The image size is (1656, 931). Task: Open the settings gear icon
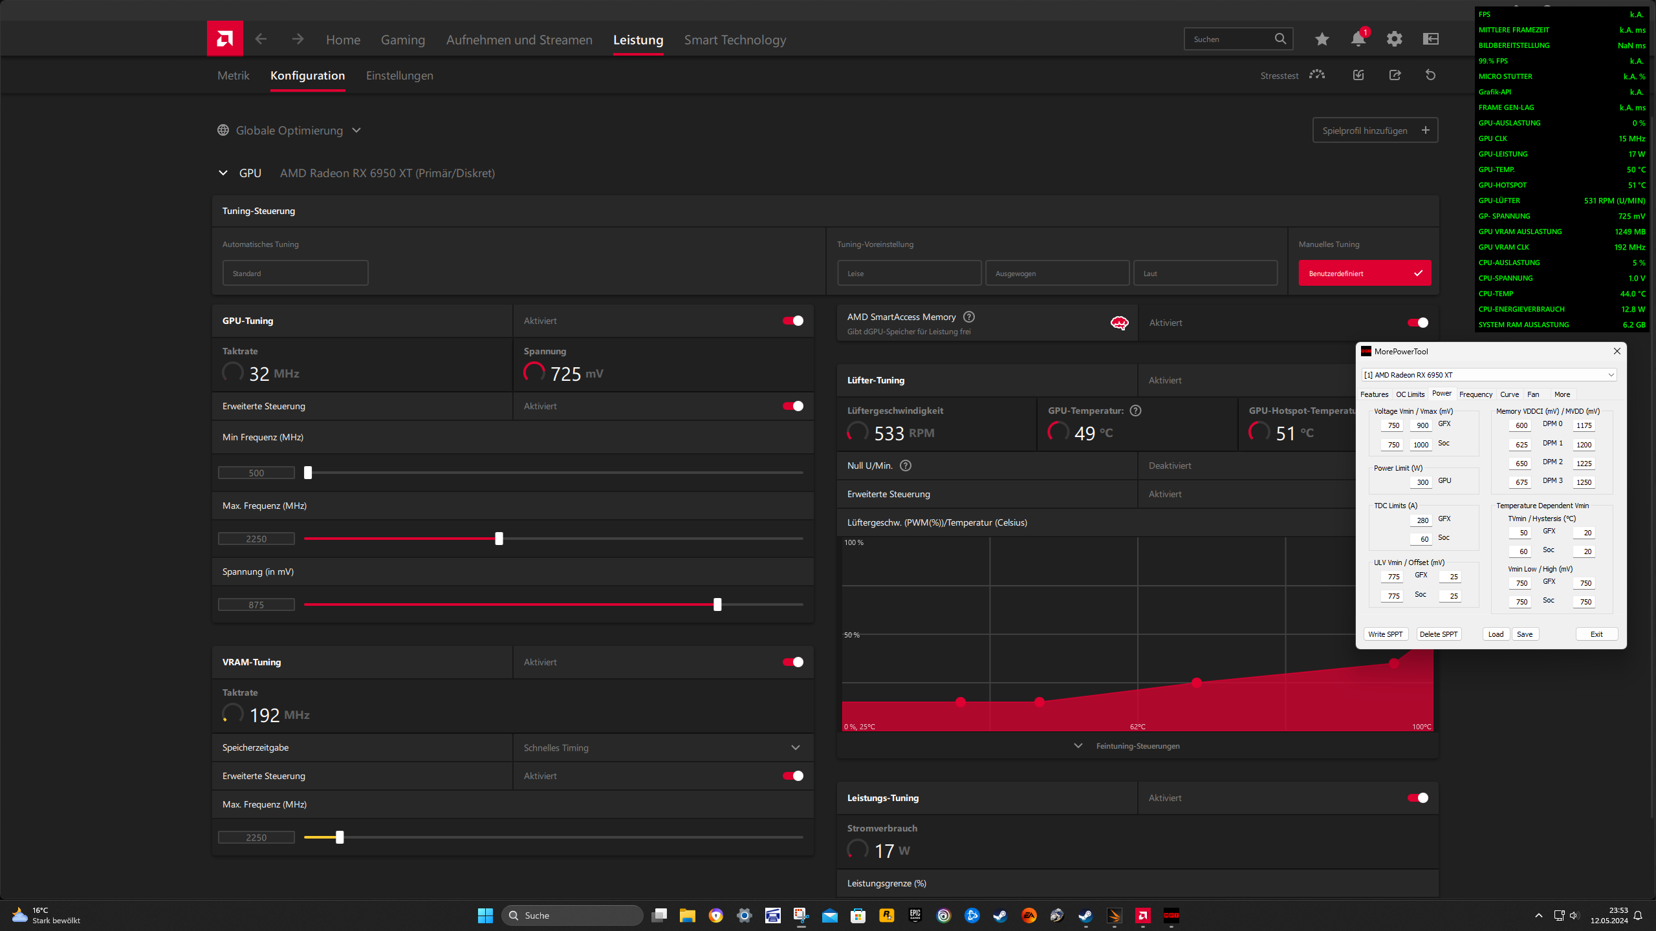pos(1394,39)
